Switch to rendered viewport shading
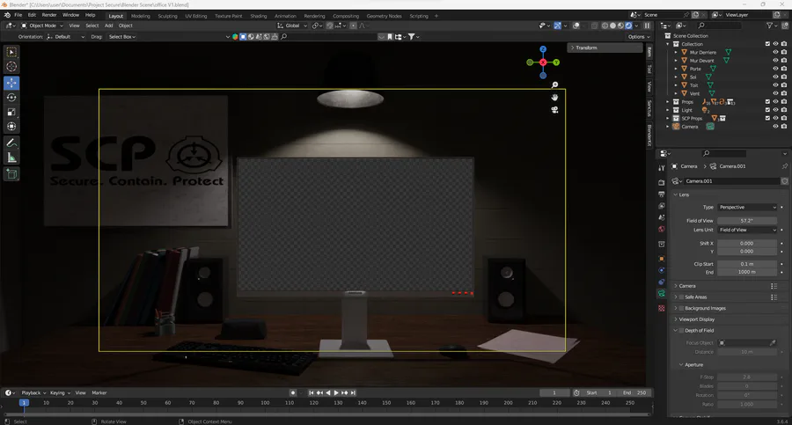 click(x=629, y=26)
